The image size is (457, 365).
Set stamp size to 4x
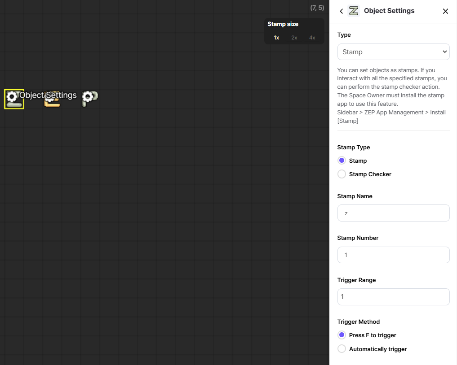tap(312, 38)
